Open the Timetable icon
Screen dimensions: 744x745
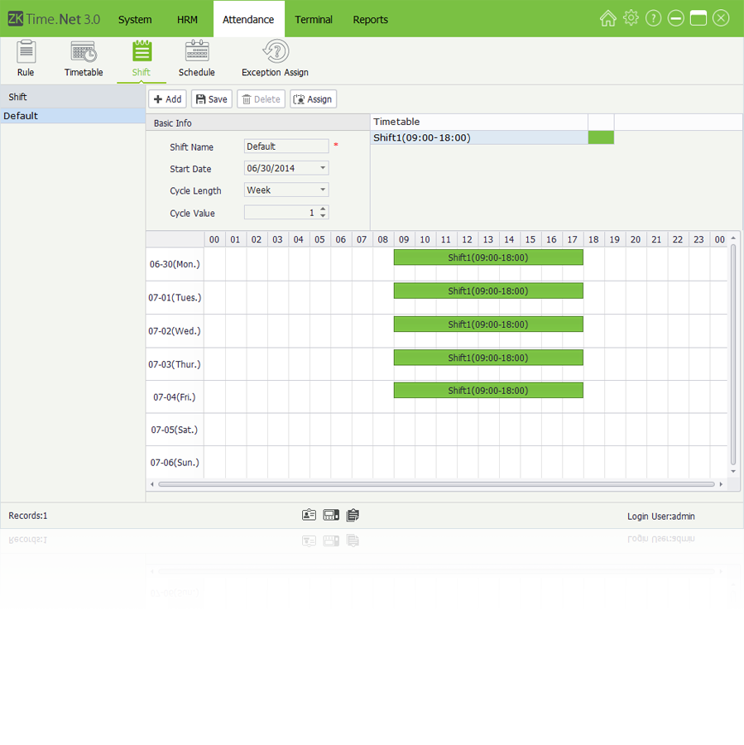point(84,52)
